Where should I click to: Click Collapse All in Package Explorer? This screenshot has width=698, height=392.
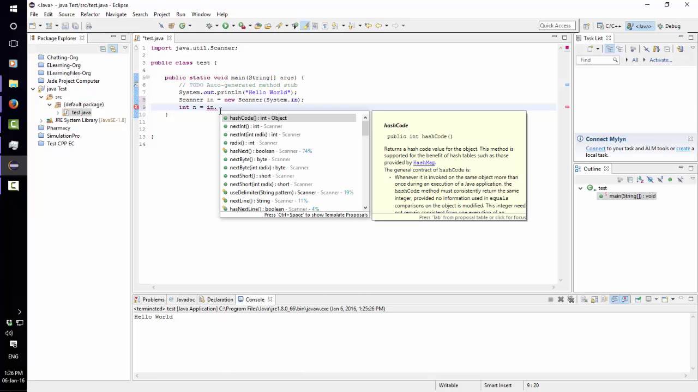103,48
